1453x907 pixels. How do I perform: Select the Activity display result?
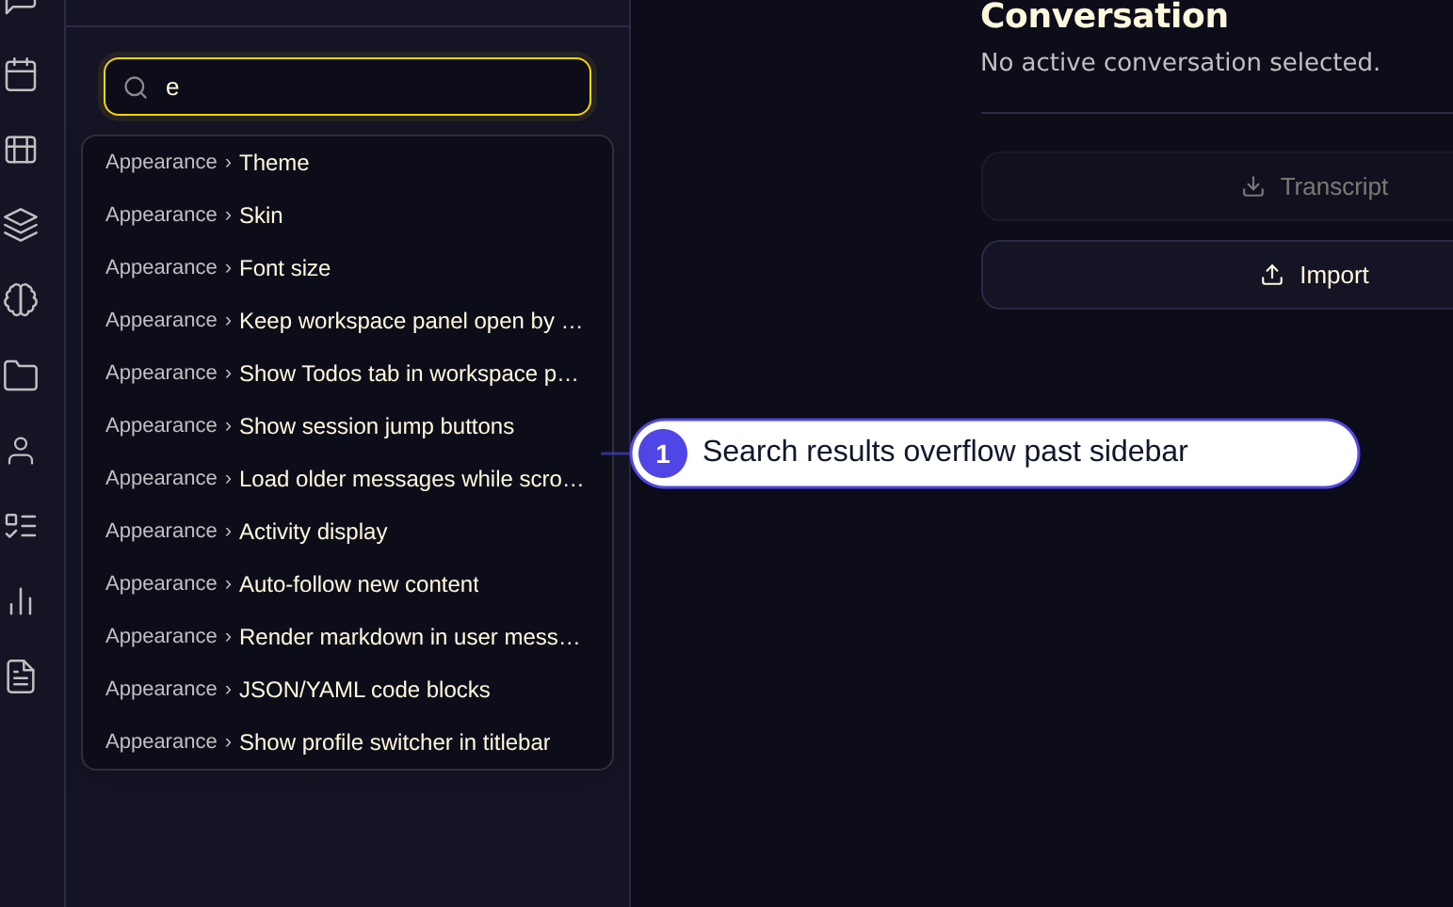click(347, 532)
